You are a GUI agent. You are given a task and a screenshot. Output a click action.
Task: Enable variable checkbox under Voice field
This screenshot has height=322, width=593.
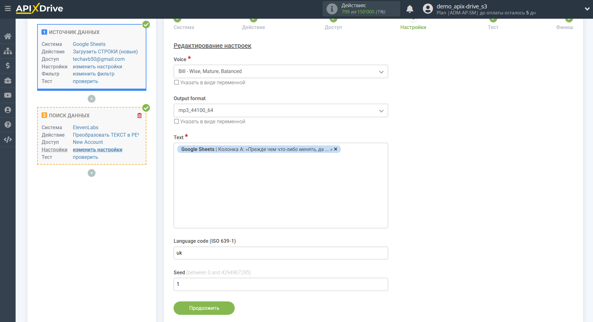click(177, 82)
